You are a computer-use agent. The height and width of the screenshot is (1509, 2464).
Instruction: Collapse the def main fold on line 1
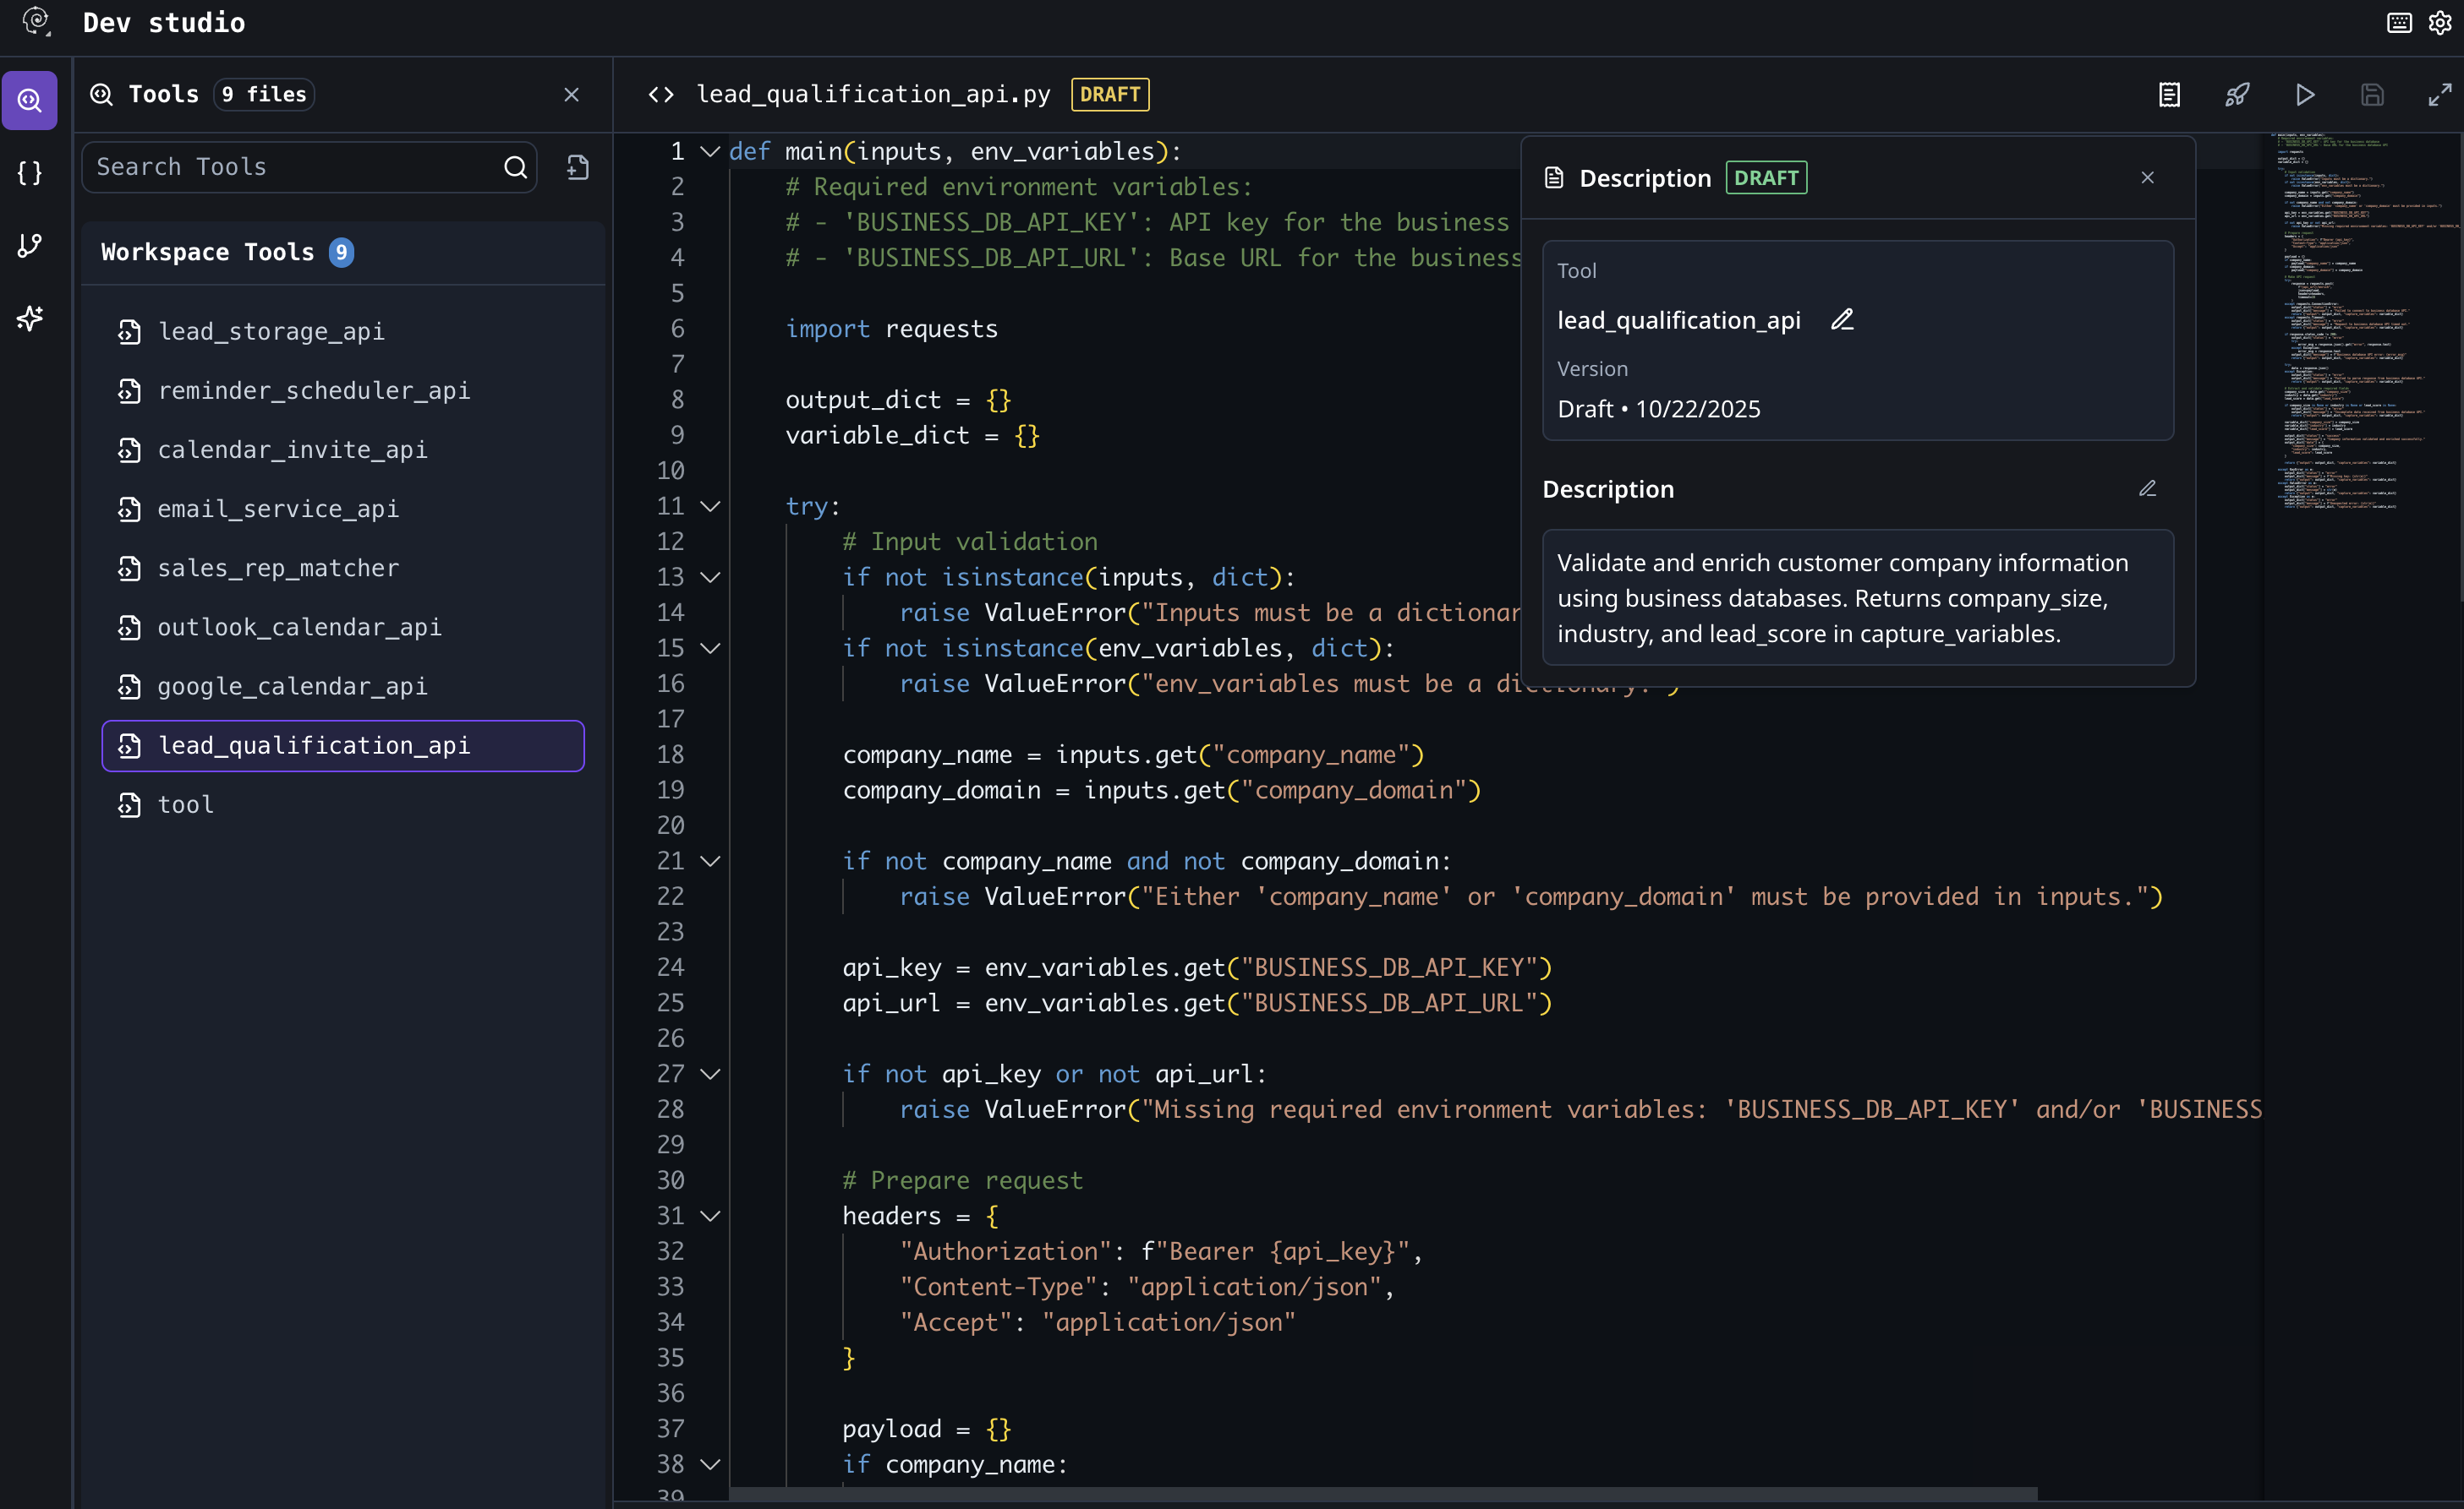click(x=710, y=152)
